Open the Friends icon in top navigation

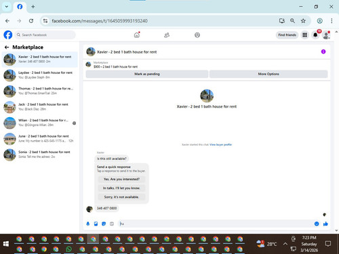(167, 35)
